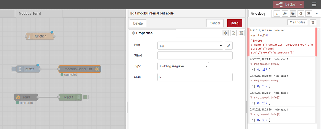The image size is (321, 129).
Task: Click the red Done button
Action: [x=235, y=23]
